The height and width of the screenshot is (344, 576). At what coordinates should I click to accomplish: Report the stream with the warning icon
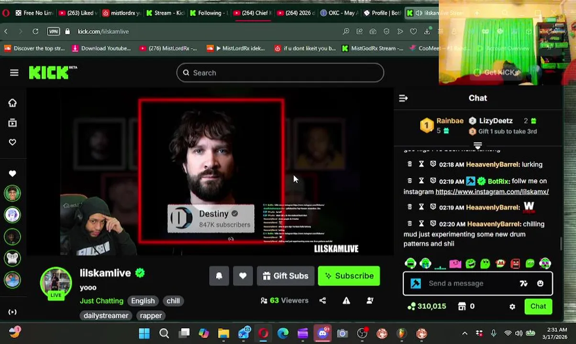pyautogui.click(x=346, y=301)
